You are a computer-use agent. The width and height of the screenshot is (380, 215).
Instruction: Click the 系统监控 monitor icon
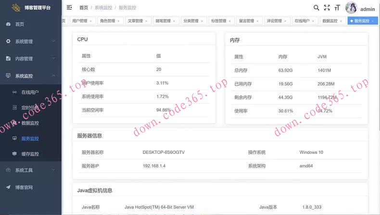pyautogui.click(x=8, y=76)
